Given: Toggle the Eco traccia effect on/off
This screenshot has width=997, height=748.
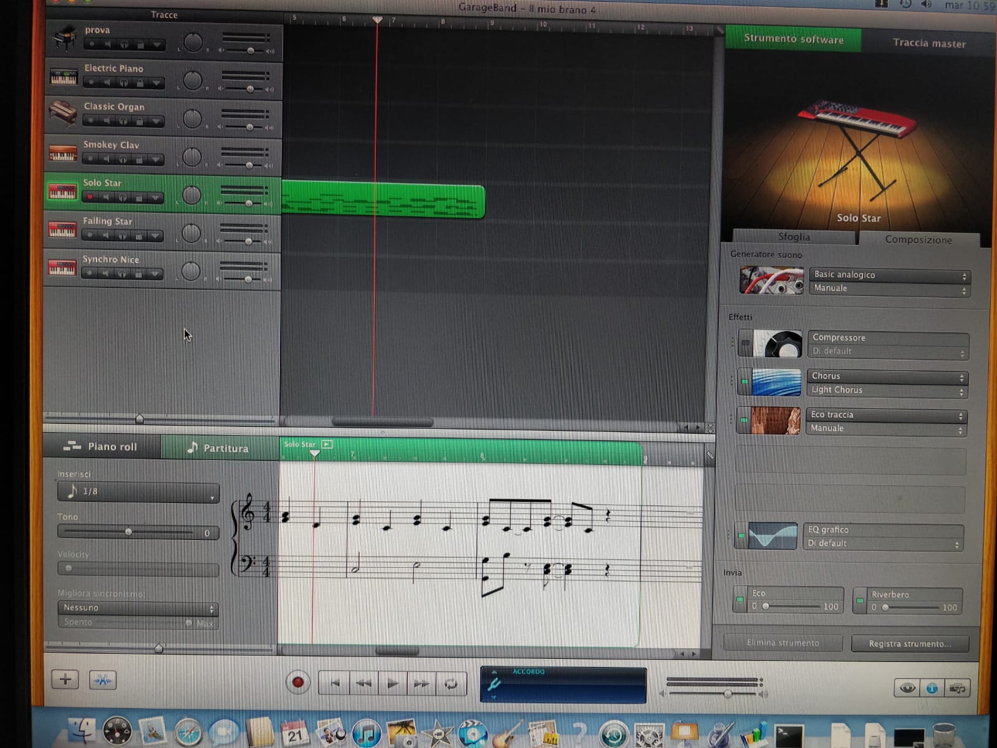Looking at the screenshot, I should pos(744,420).
